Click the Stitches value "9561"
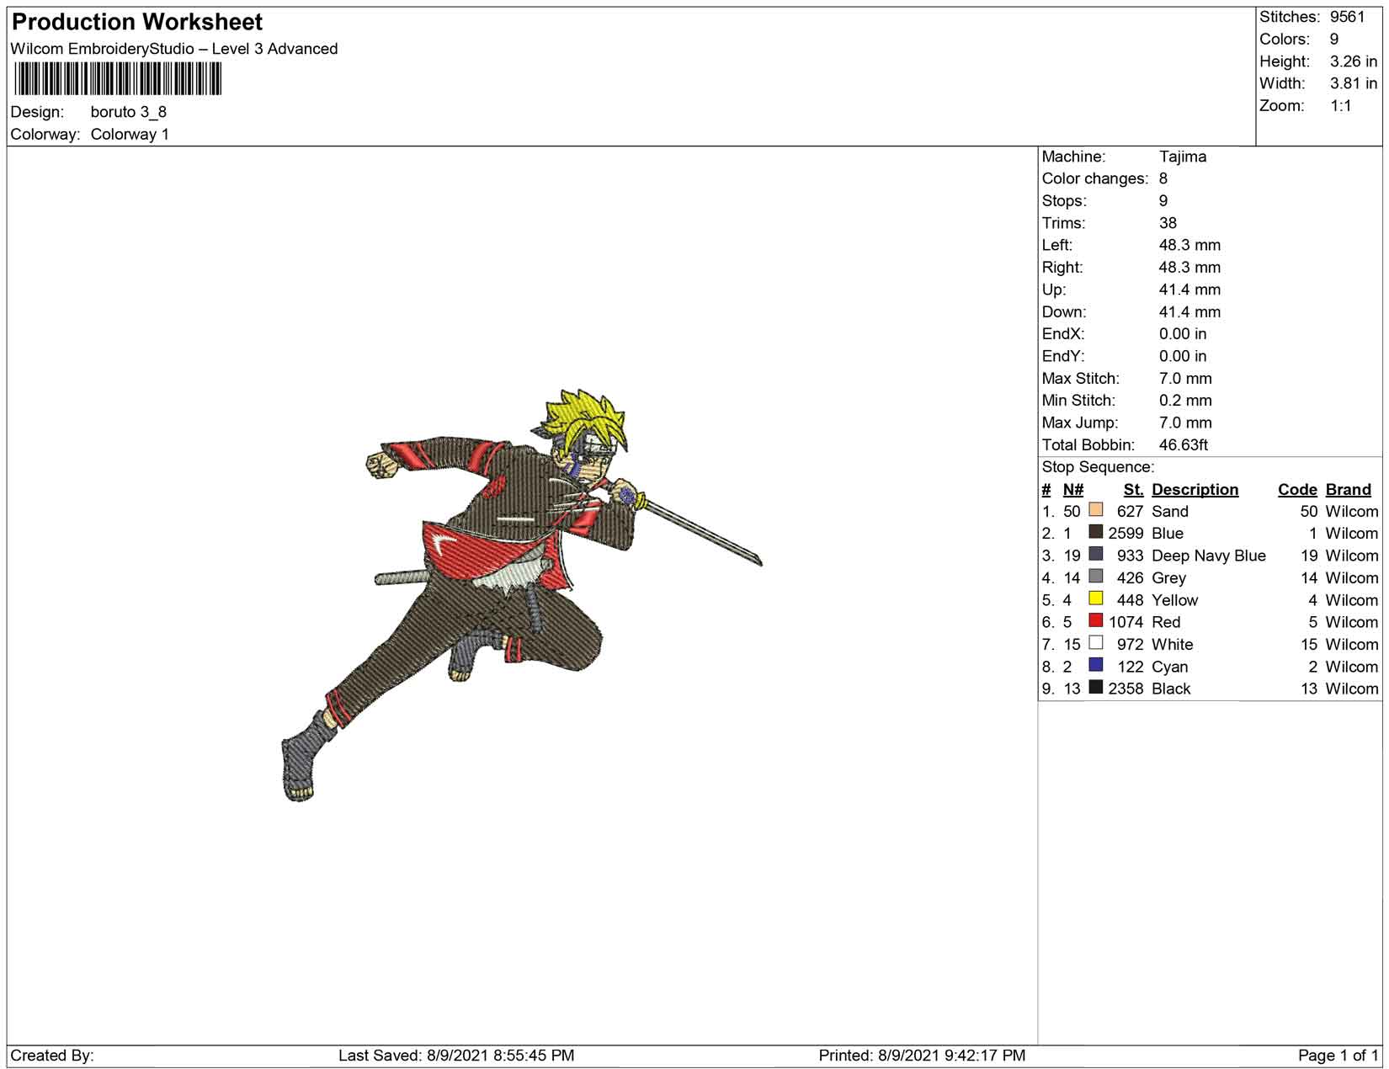This screenshot has width=1389, height=1069. pyautogui.click(x=1348, y=17)
